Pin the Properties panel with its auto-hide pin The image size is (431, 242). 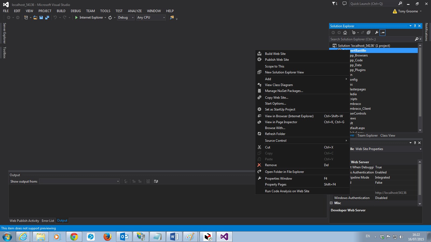415,143
